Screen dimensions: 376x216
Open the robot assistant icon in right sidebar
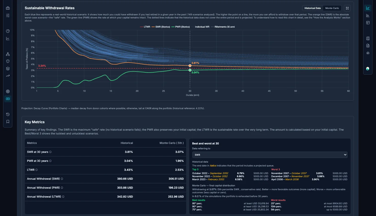click(x=368, y=53)
